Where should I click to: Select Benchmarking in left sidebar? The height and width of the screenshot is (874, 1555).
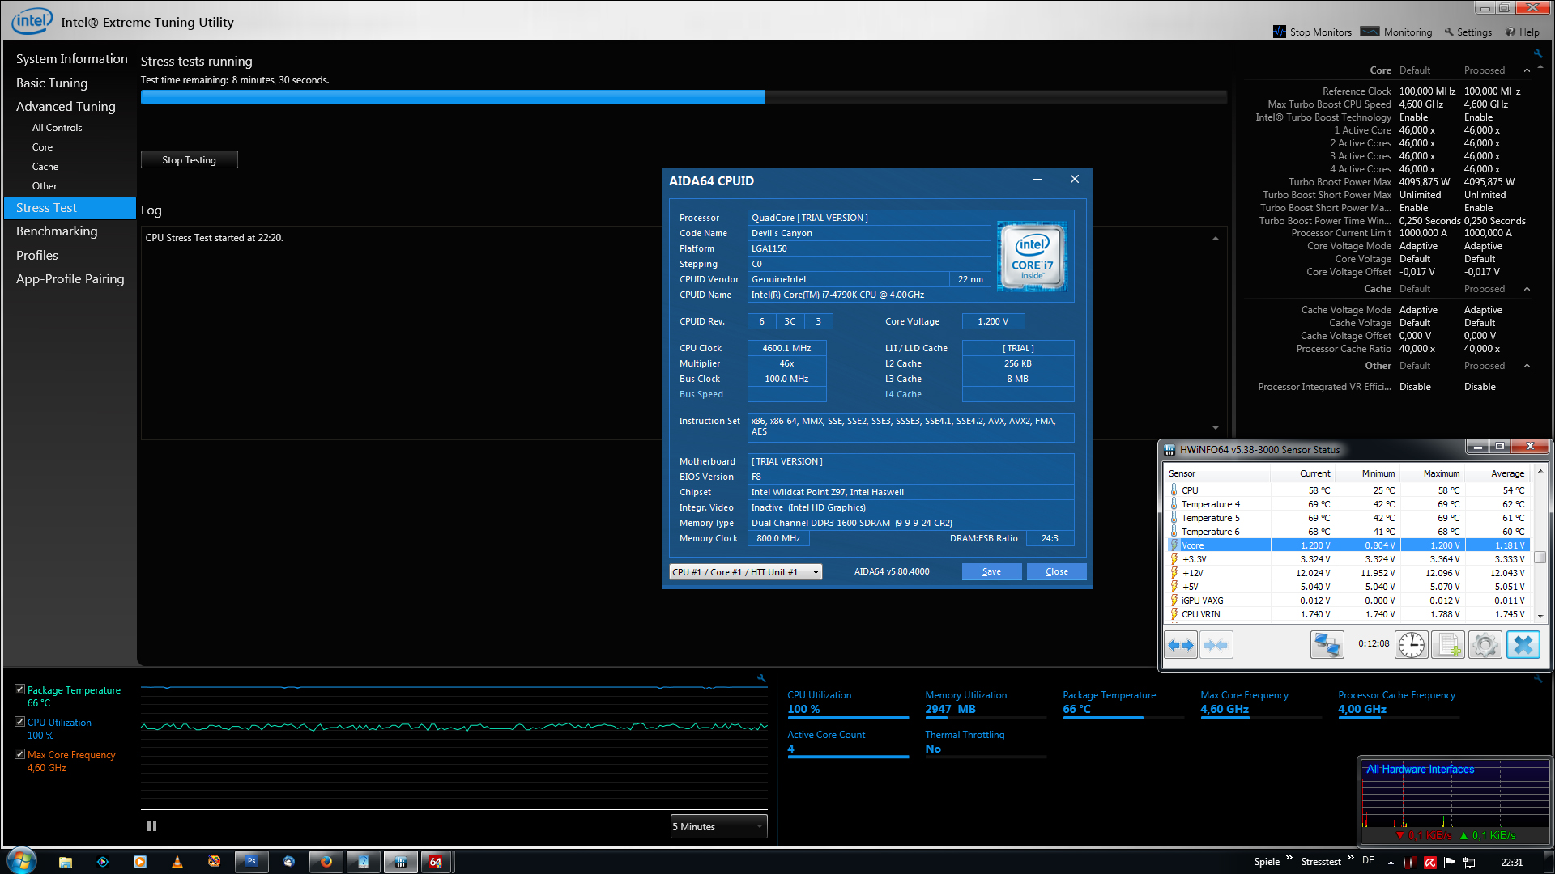[x=57, y=231]
